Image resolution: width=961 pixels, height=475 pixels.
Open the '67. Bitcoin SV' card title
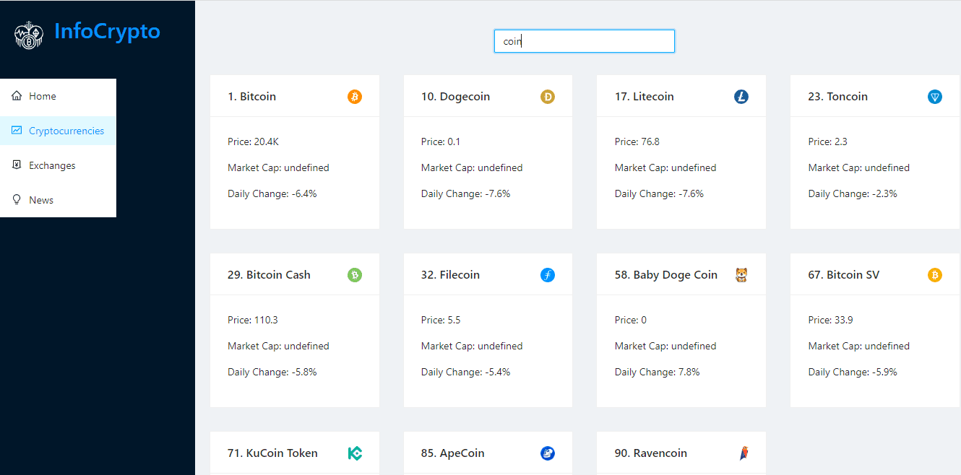coord(843,275)
